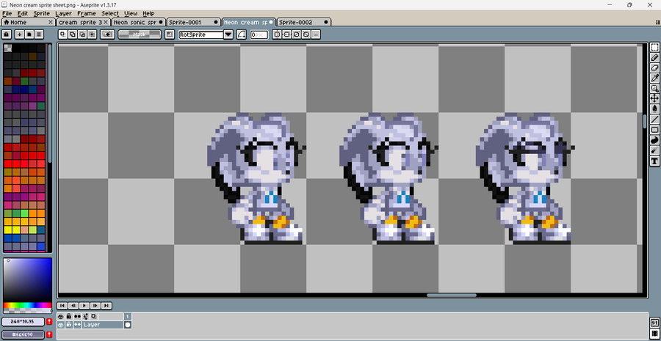This screenshot has height=341, width=661.
Task: Choose Replace selection mode
Action: pyautogui.click(x=63, y=34)
